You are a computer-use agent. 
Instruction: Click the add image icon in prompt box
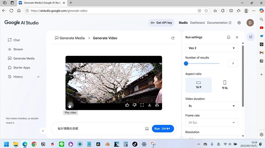click(x=147, y=129)
